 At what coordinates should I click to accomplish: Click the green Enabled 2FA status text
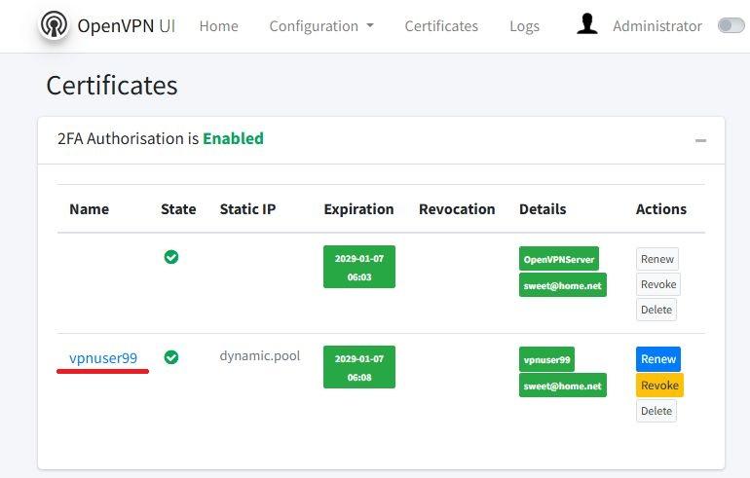pyautogui.click(x=233, y=138)
